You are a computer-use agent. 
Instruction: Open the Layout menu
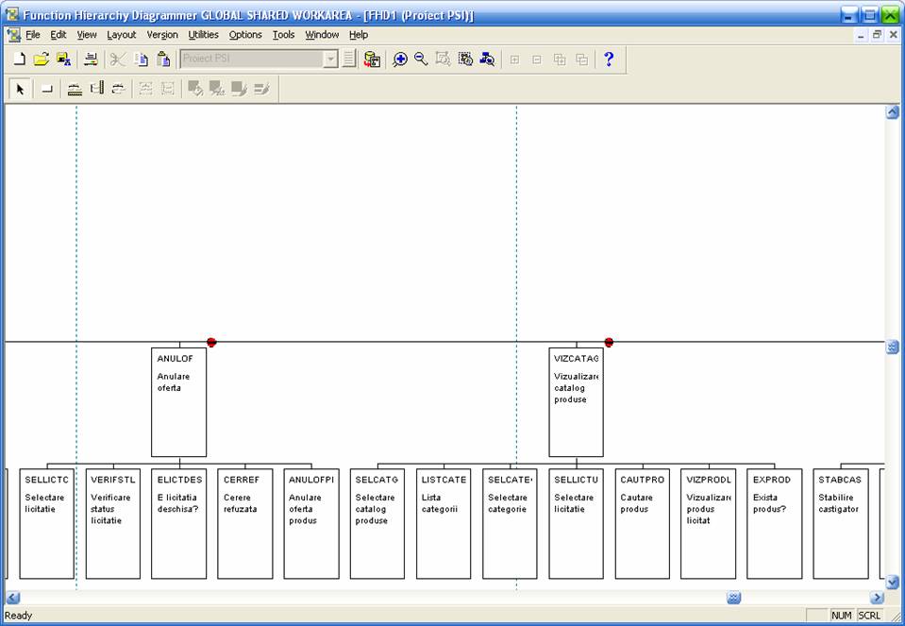121,35
